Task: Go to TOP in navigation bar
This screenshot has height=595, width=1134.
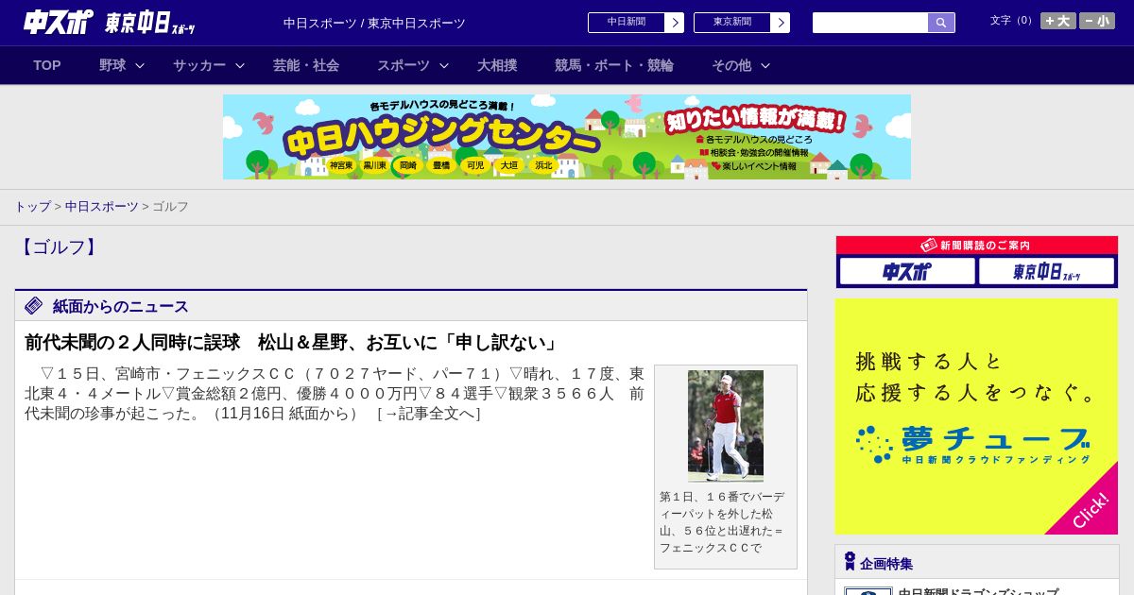Action: click(x=47, y=65)
